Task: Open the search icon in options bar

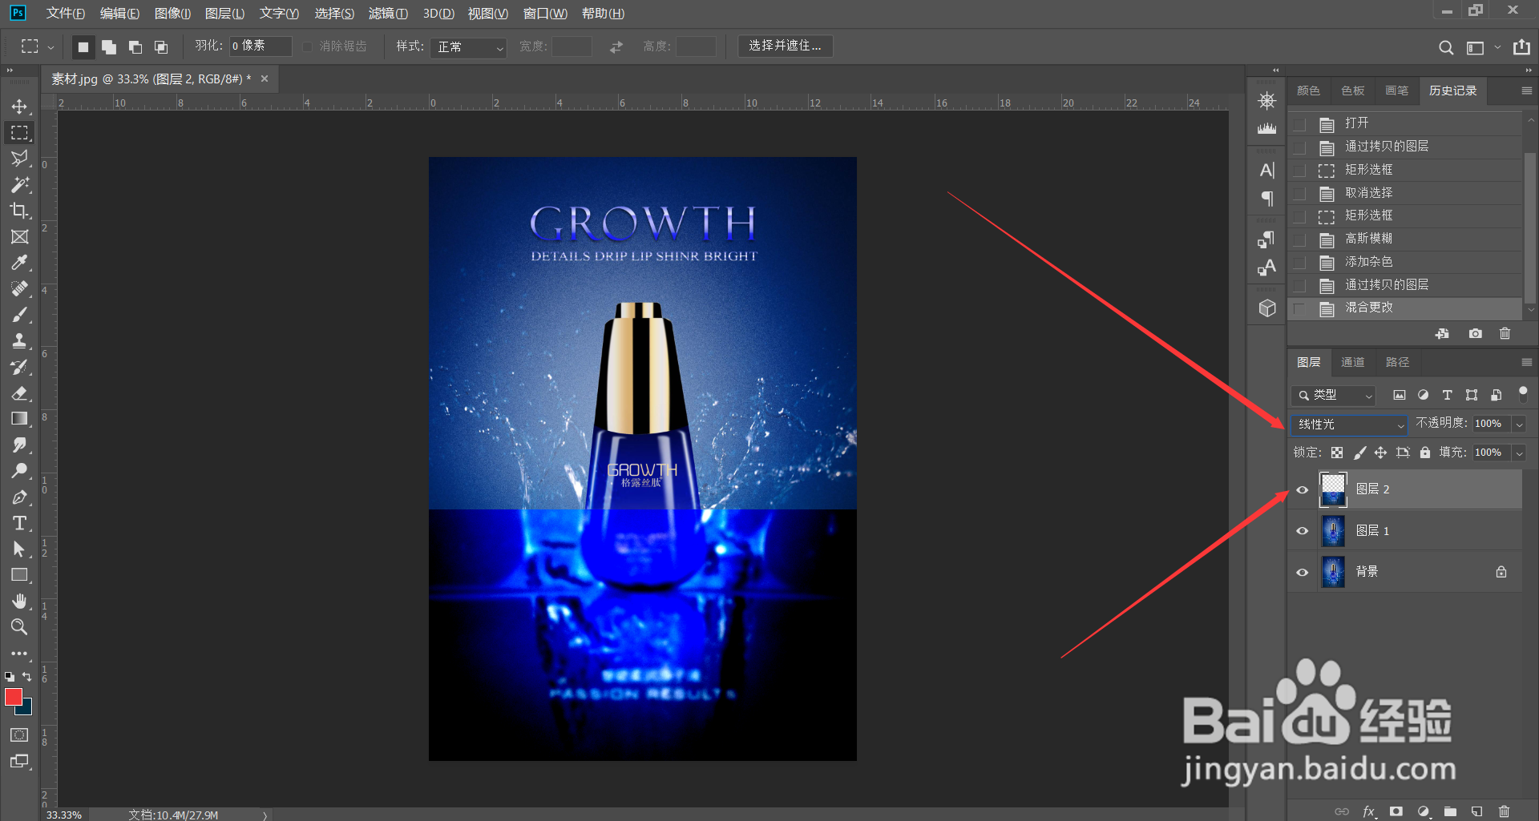Action: click(1446, 47)
